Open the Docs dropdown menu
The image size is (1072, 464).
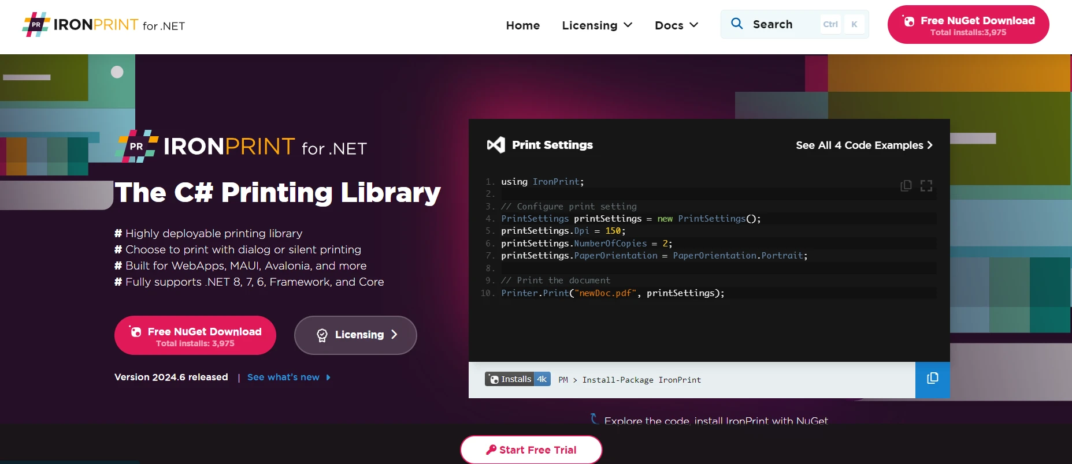(x=676, y=25)
